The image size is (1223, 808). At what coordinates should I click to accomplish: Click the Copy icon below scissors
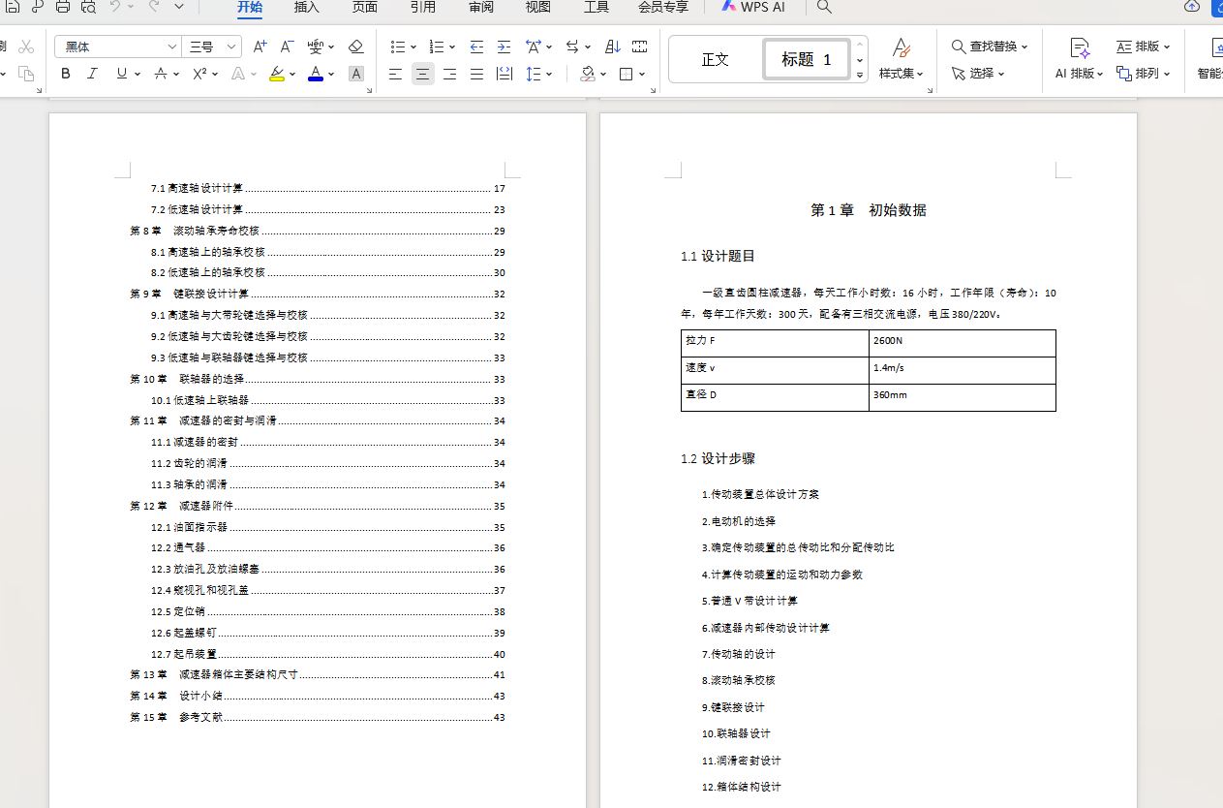26,74
